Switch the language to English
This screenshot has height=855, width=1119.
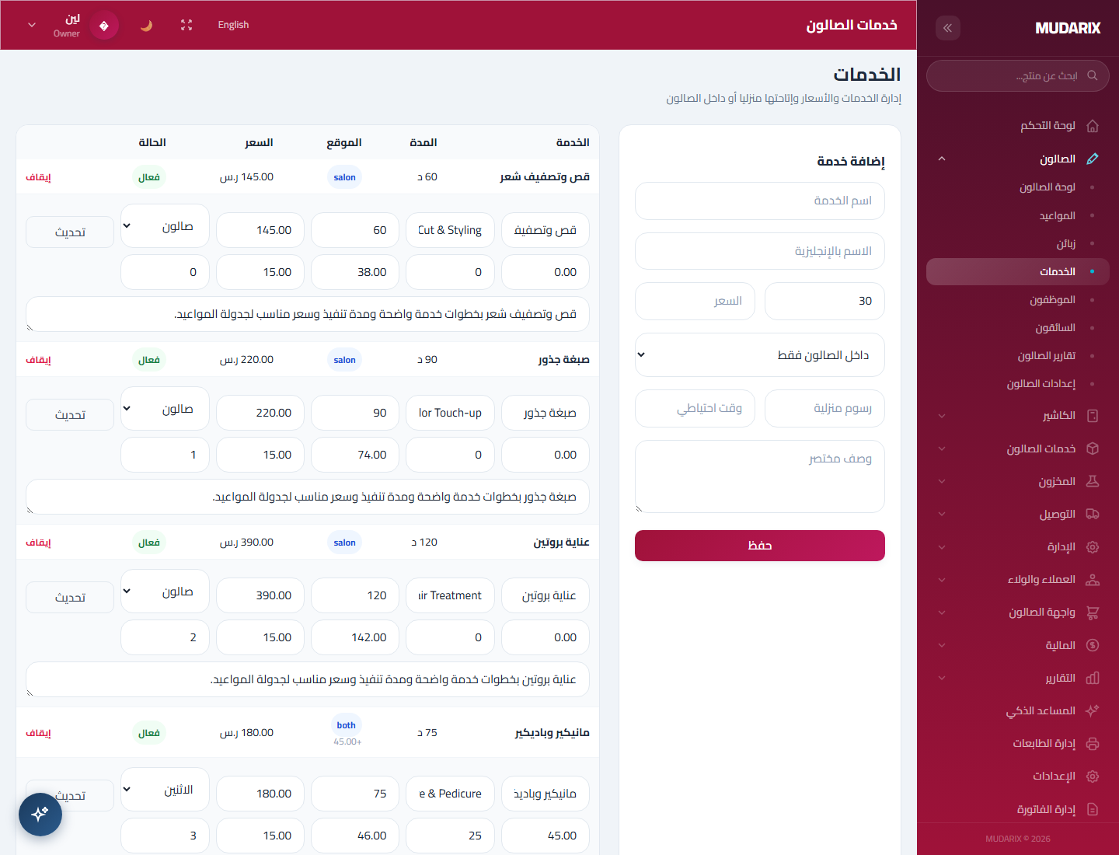click(233, 25)
